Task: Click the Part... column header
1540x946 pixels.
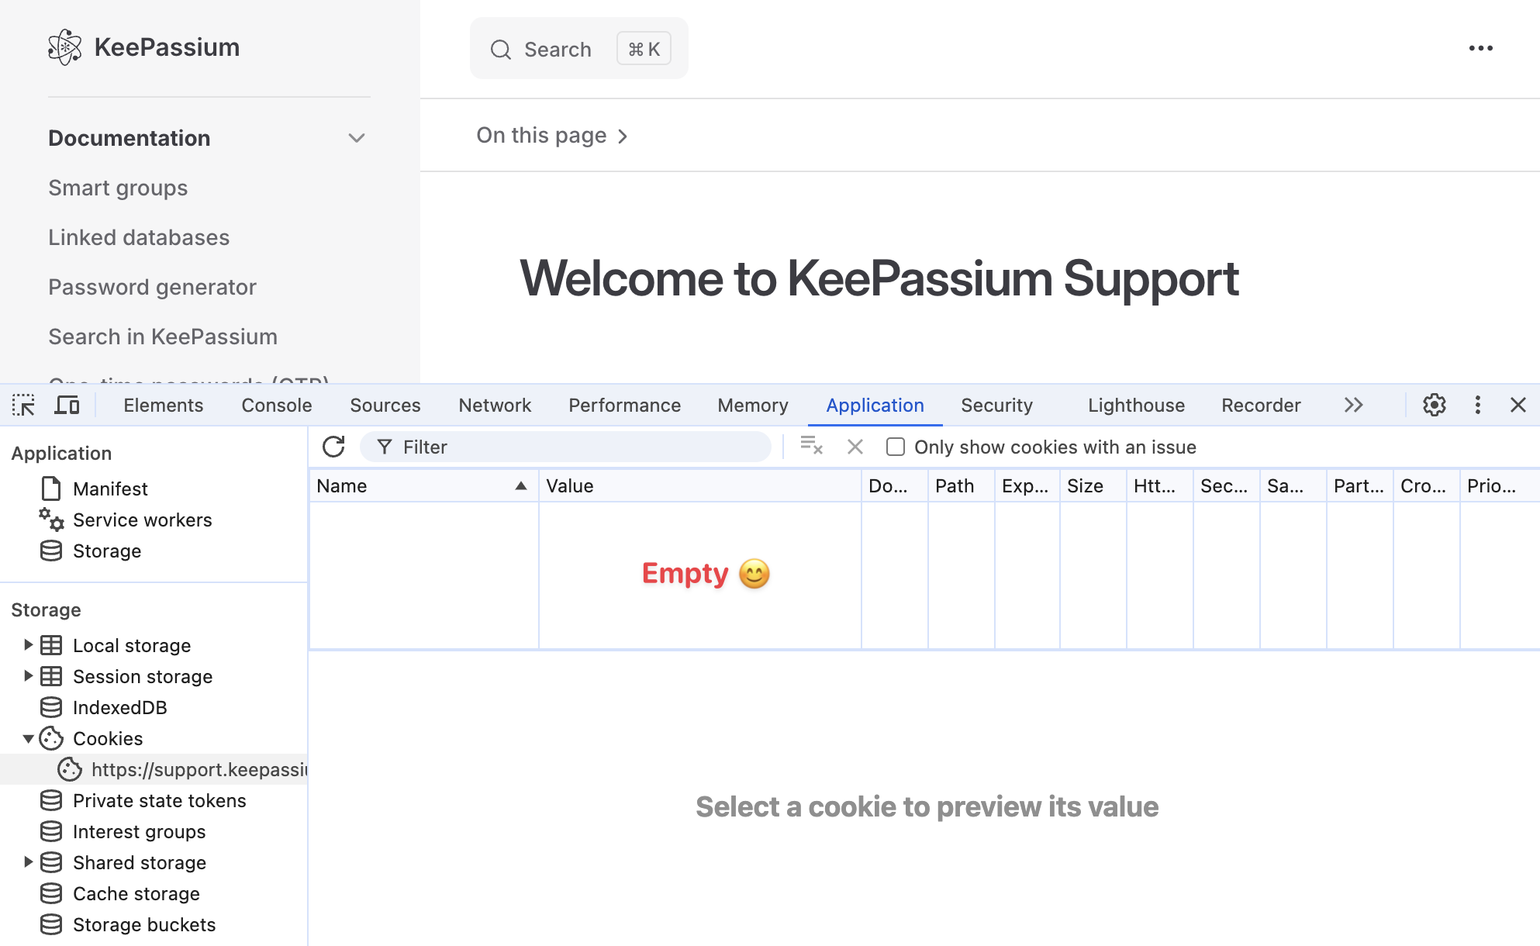Action: 1360,485
